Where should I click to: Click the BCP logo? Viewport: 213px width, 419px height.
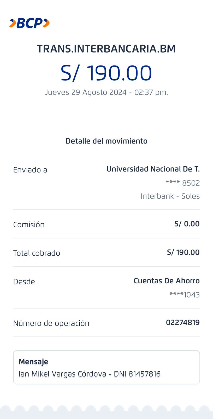point(29,23)
